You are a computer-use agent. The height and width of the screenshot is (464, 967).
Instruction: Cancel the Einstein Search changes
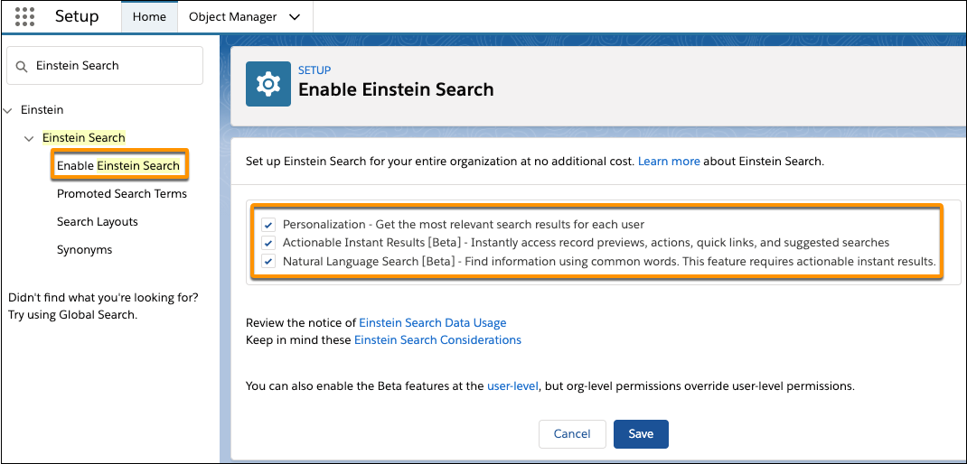[x=572, y=434]
